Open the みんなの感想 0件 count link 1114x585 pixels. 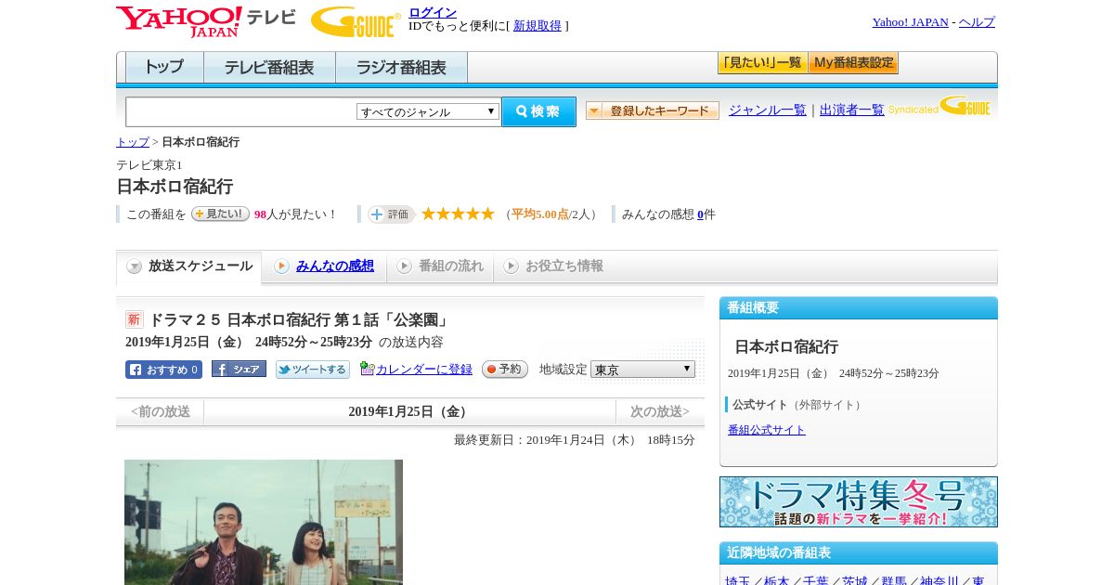tap(701, 214)
